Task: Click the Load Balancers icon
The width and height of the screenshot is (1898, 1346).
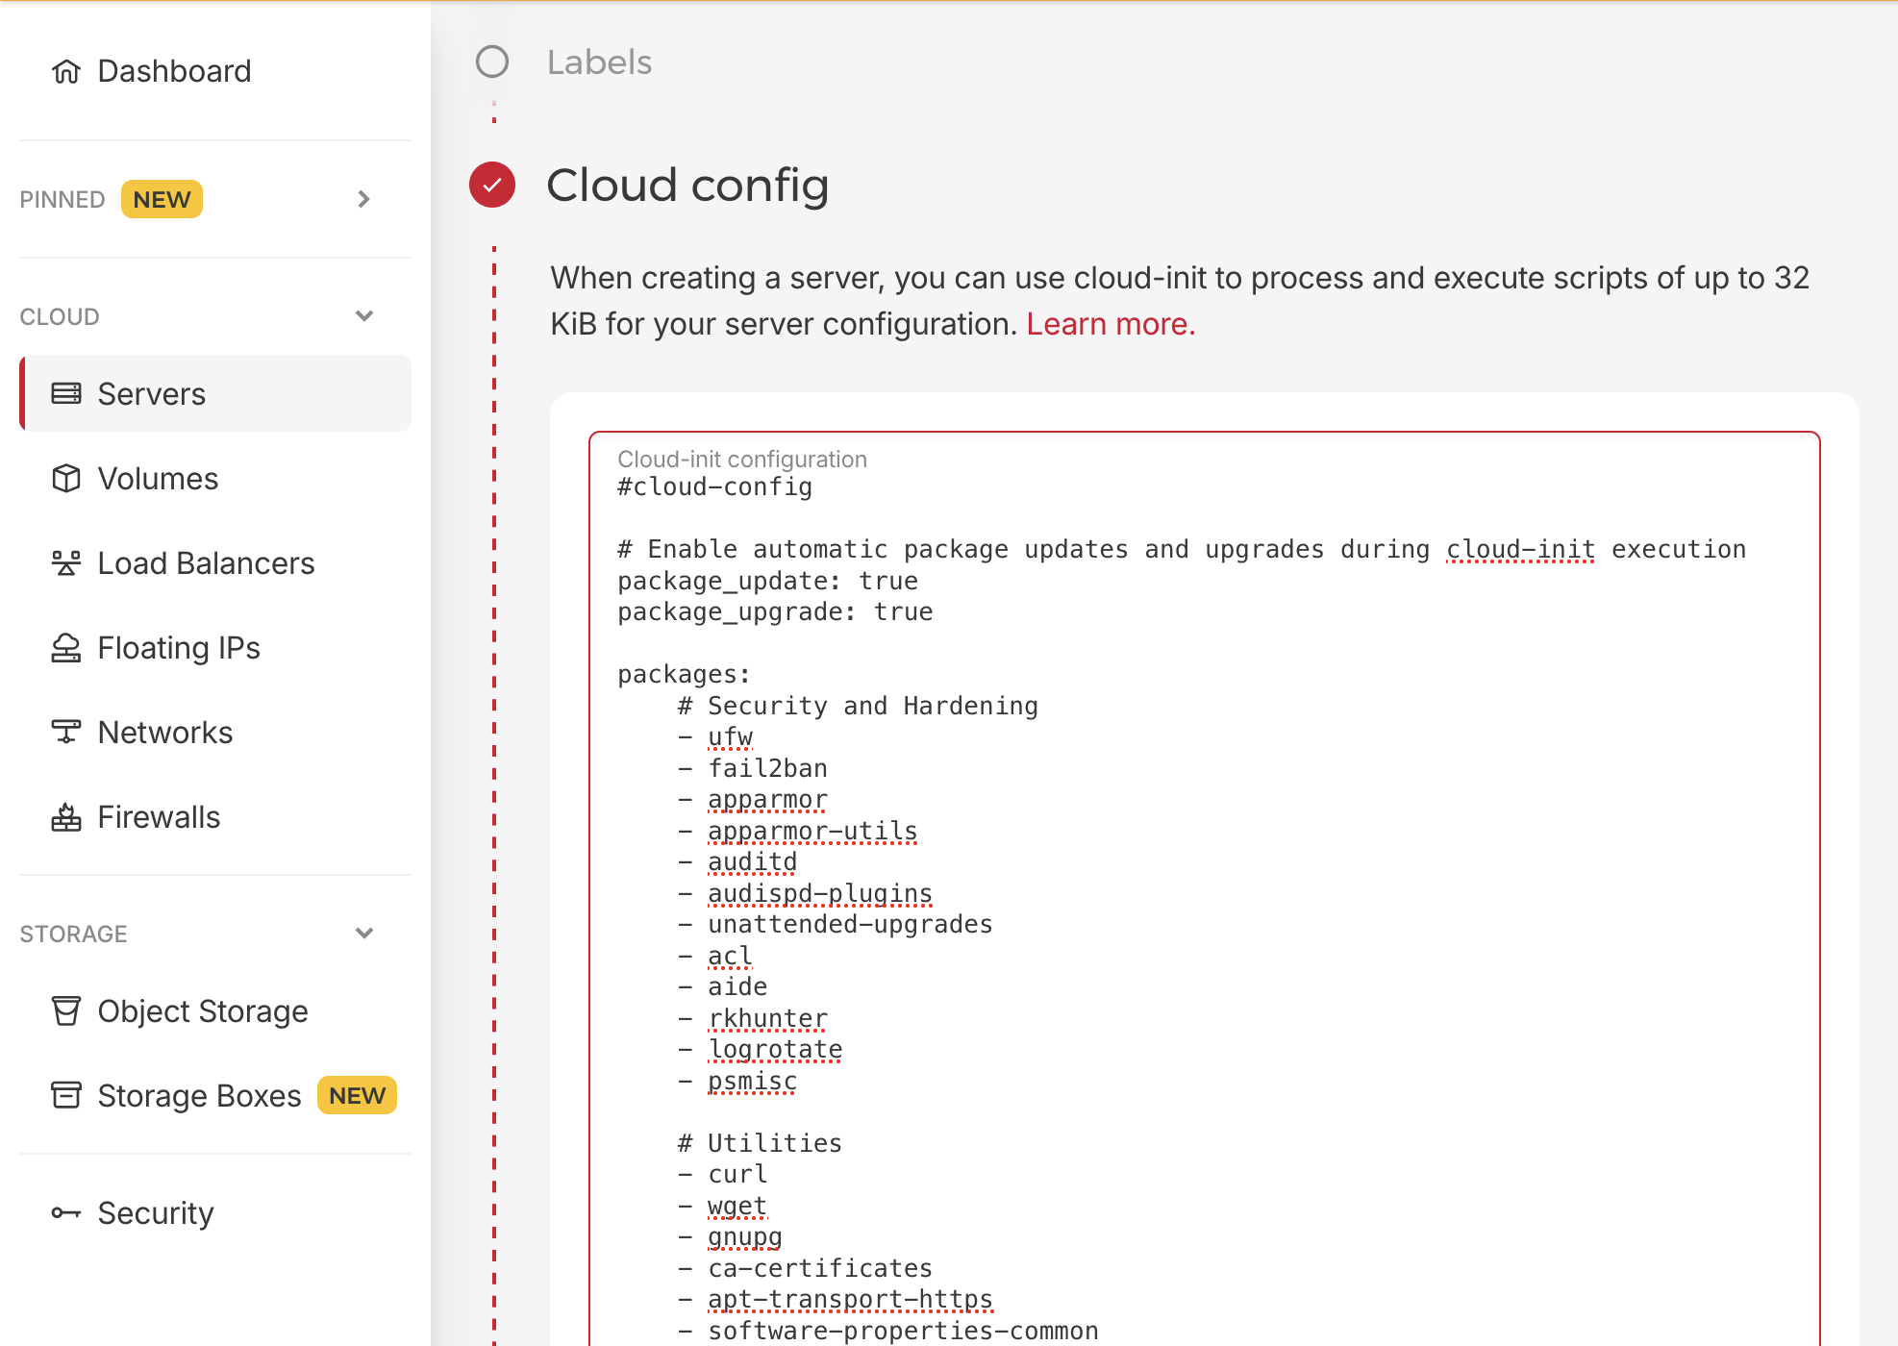Action: tap(66, 562)
